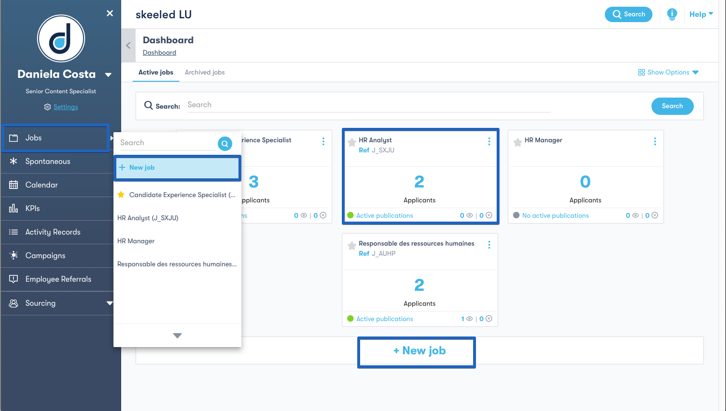Screen dimensions: 726x411
Task: Toggle the HR Manager favorite star
Action: tap(518, 142)
